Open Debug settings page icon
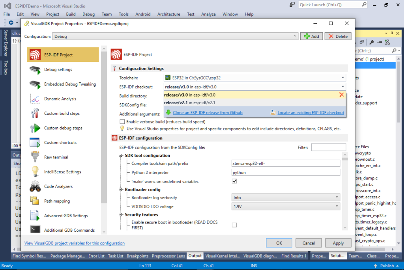Viewport: 404px width, 270px height. point(35,70)
